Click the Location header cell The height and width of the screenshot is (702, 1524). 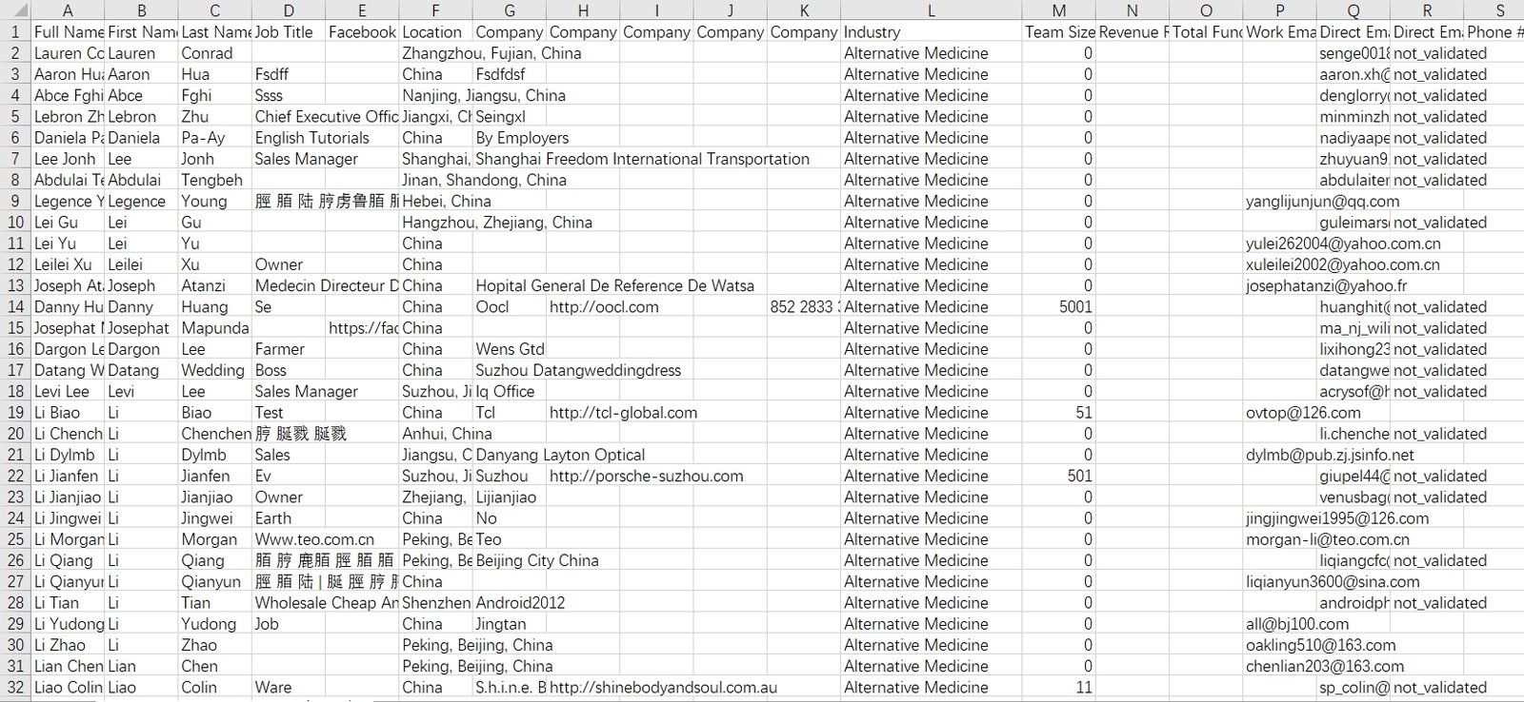[435, 31]
